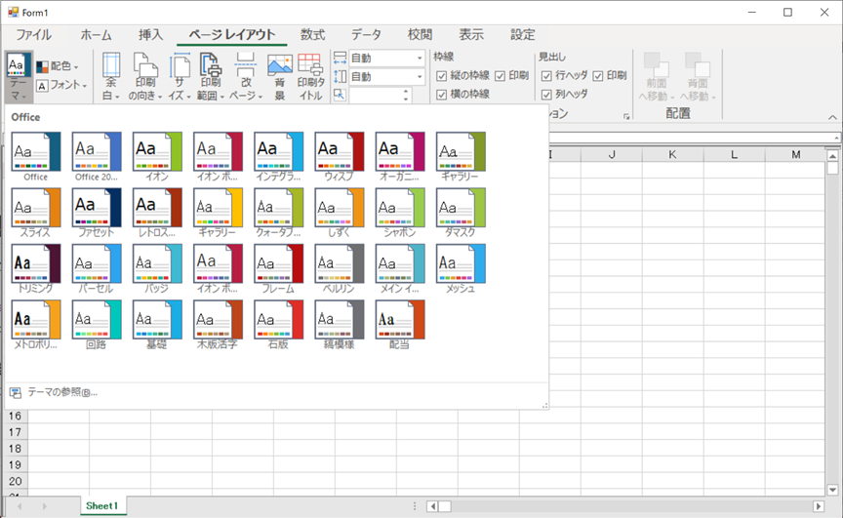Viewport: 843px width, 518px height.
Task: Open the テーマ themes dropdown button
Action: tap(20, 77)
